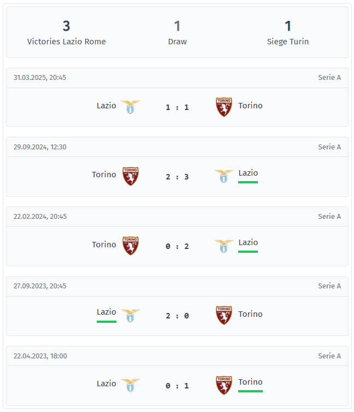Click the Lazio eagle in the 27.09.2023 match
The width and height of the screenshot is (354, 412).
130,315
